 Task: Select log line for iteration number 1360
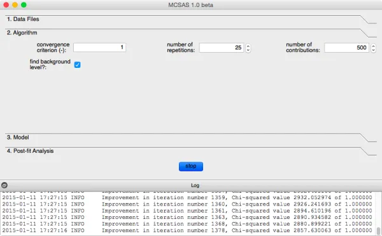[x=187, y=204]
